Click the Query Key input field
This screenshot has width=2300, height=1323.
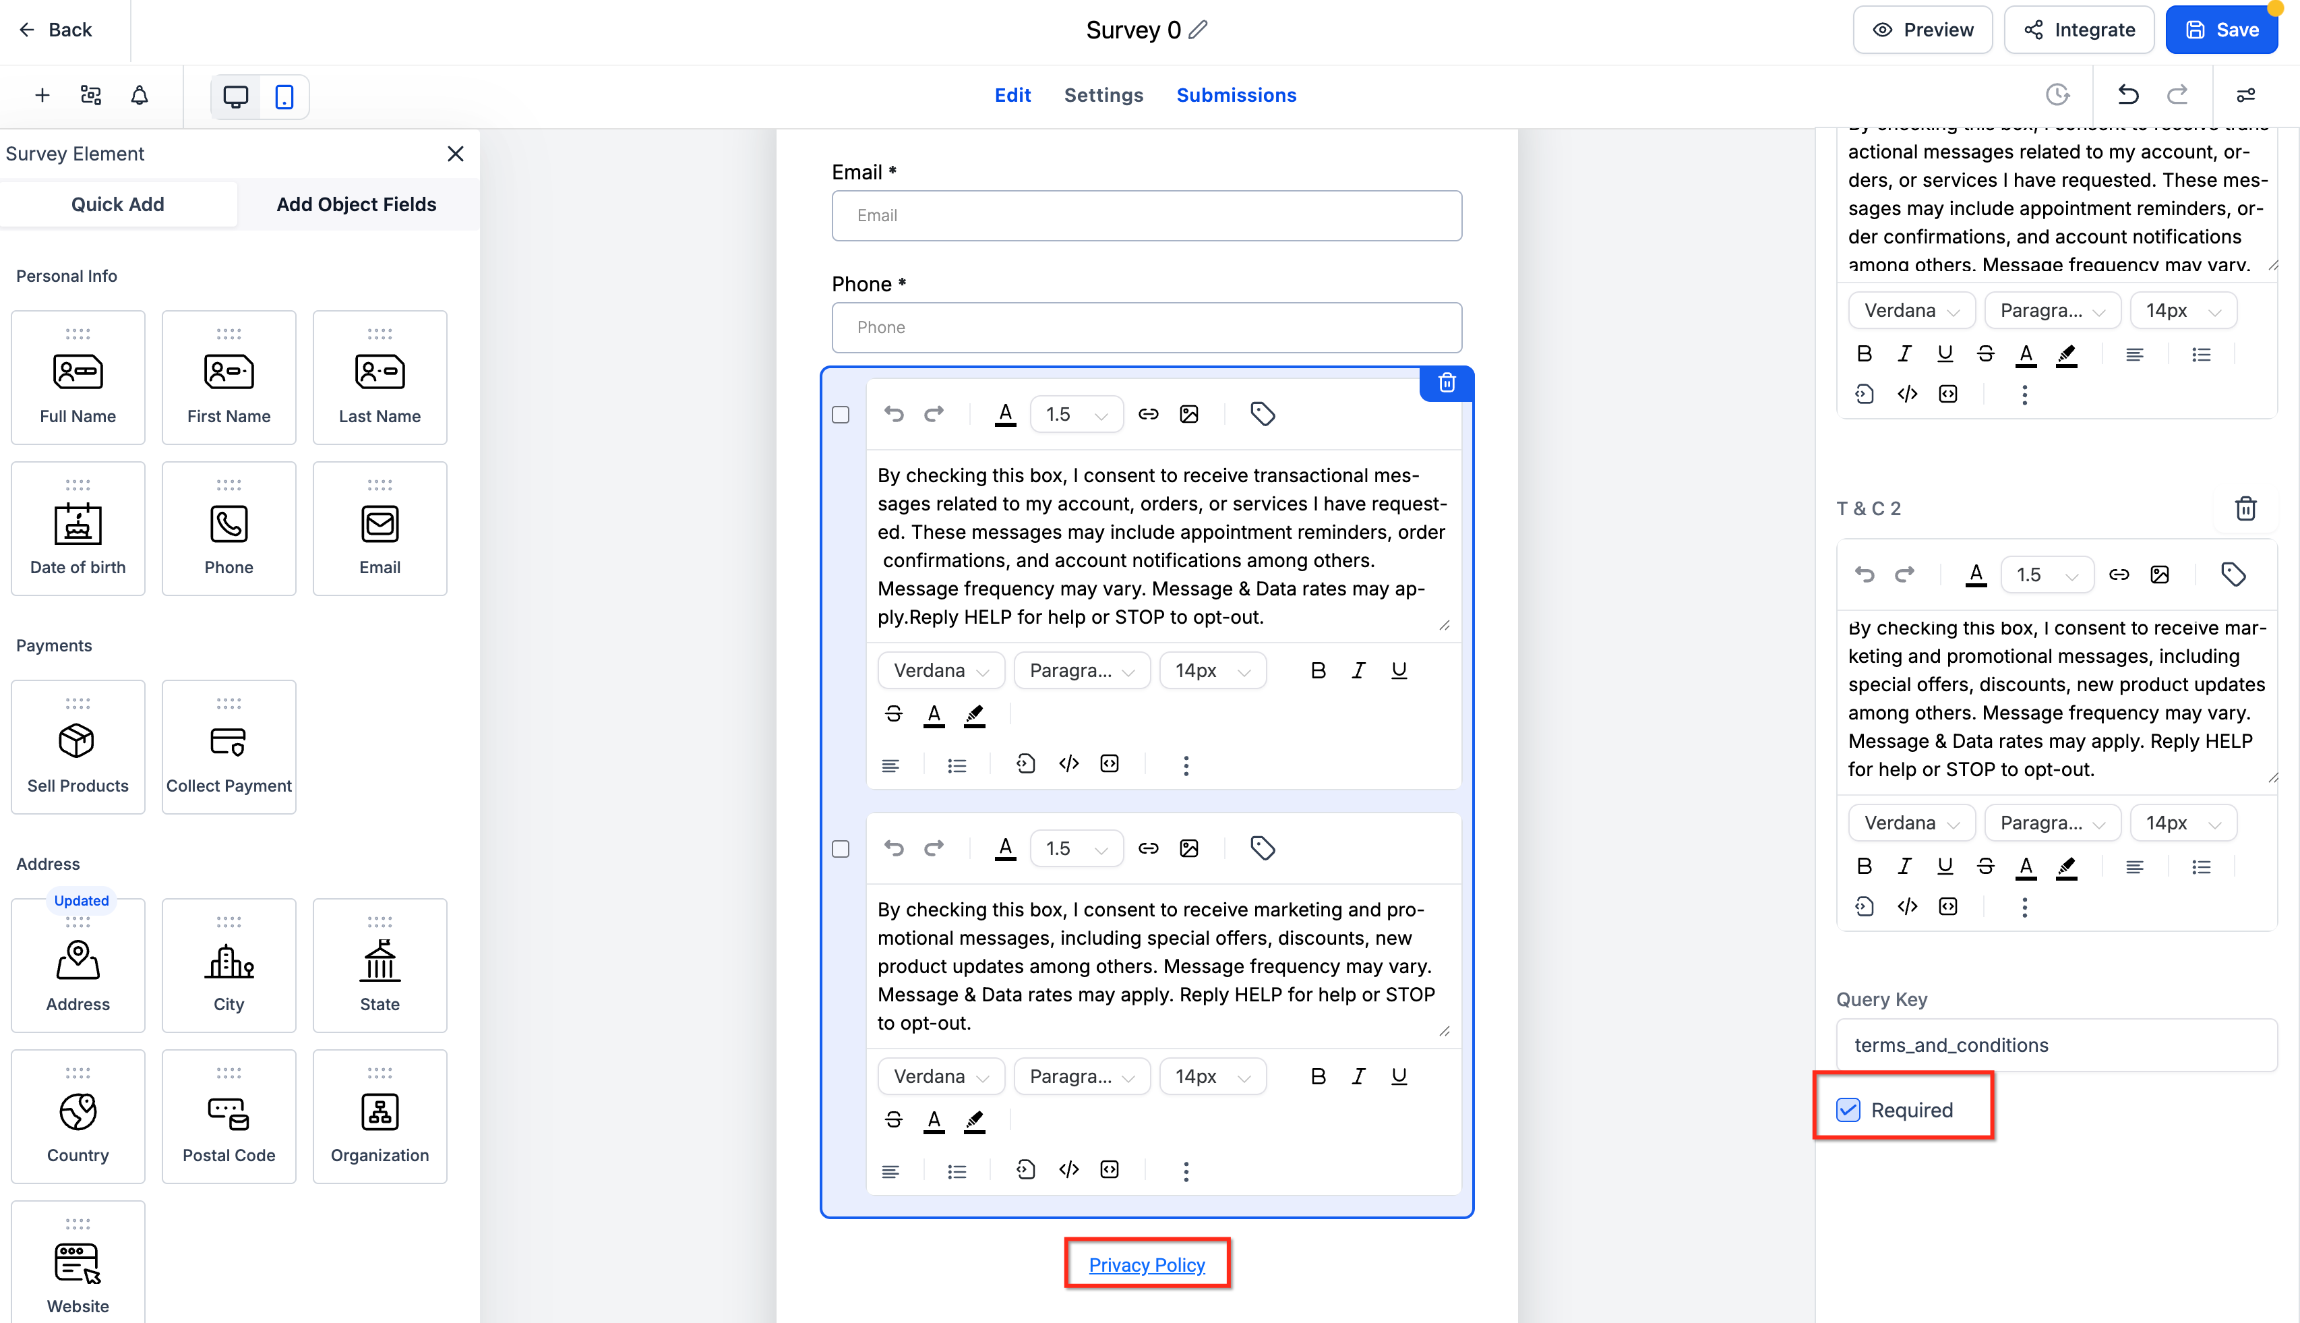(2056, 1045)
